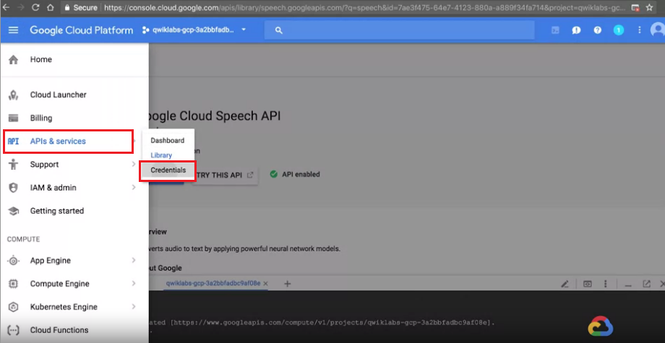Click the Cloud Shell pencil editor icon
This screenshot has height=343, width=665.
pyautogui.click(x=565, y=284)
